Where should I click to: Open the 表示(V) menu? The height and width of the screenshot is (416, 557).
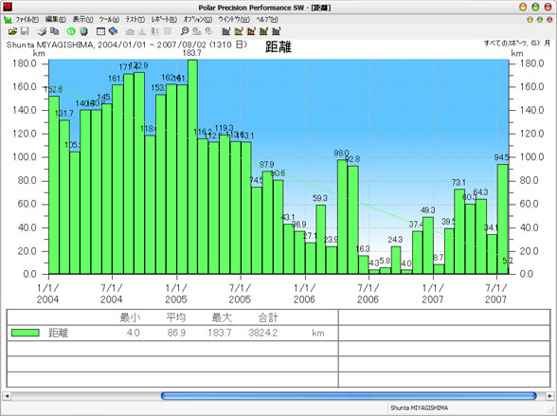click(82, 20)
